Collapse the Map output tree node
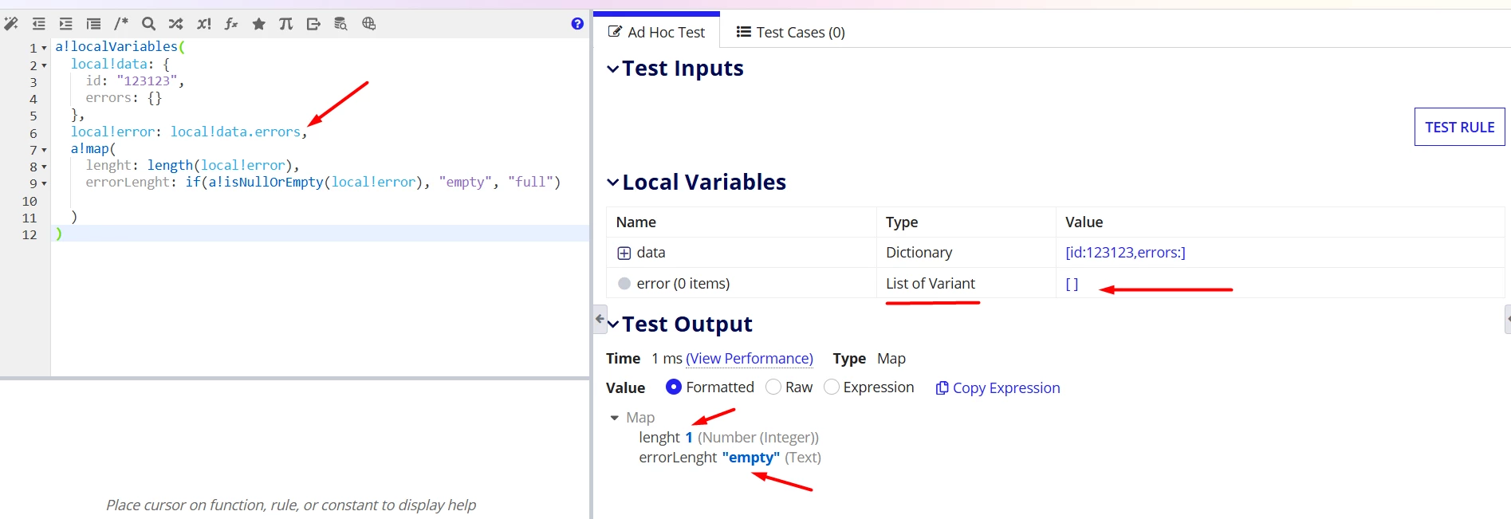The image size is (1511, 519). pyautogui.click(x=614, y=418)
